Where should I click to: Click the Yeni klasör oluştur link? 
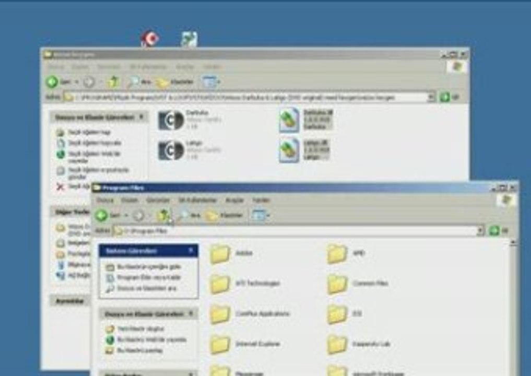[x=140, y=328]
